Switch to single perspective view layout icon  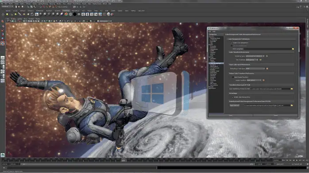click(3, 58)
